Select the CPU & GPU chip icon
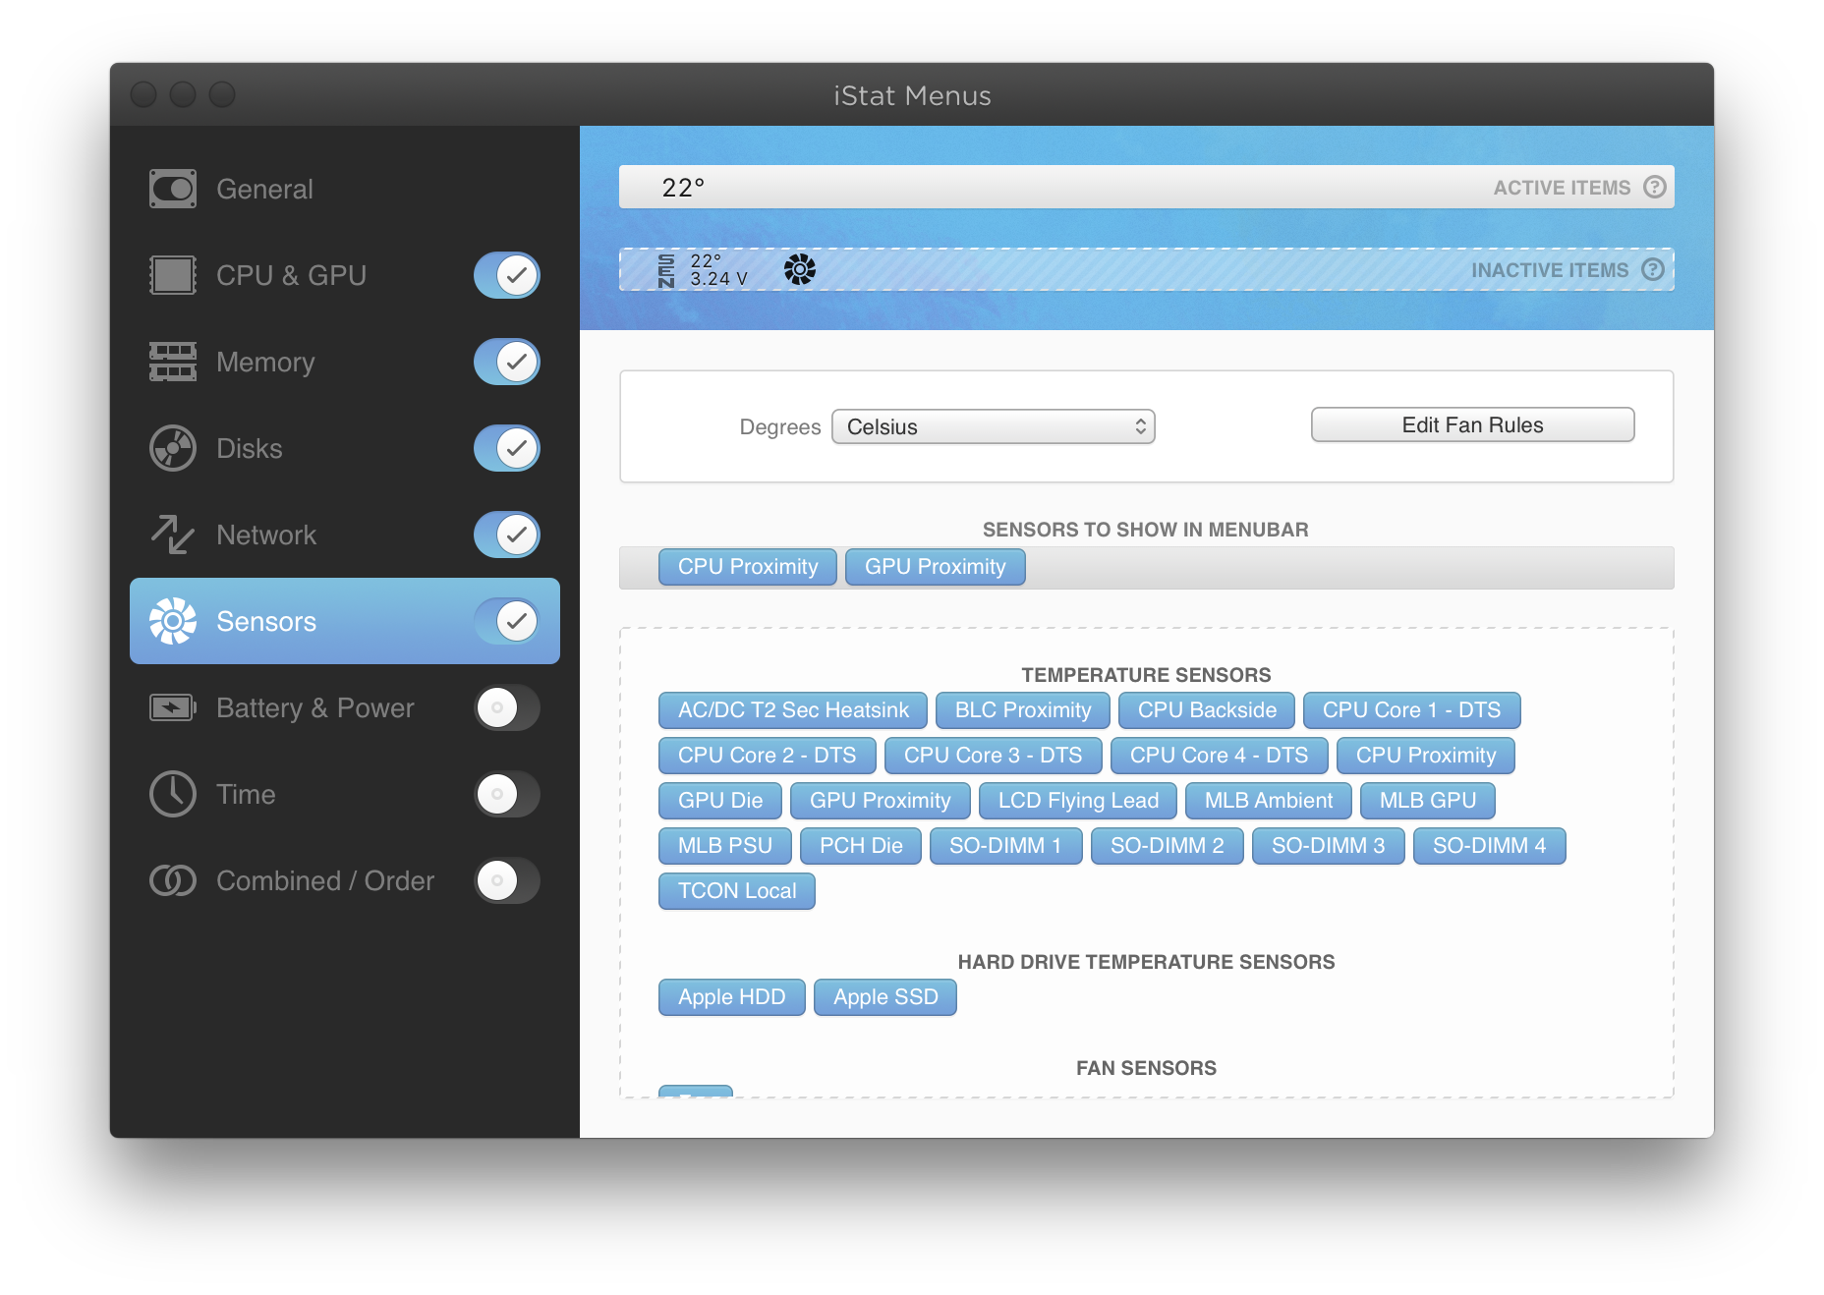Screen dimensions: 1824x1295 (173, 275)
